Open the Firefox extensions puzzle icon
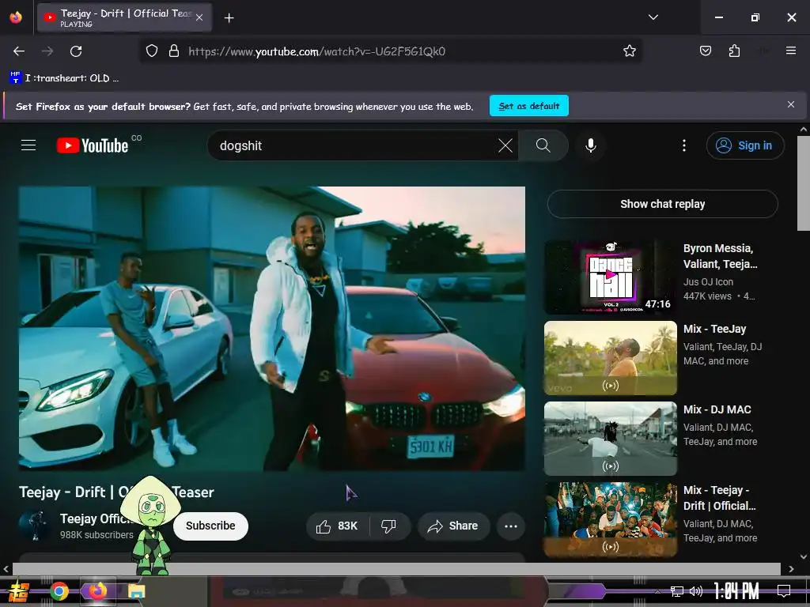 (734, 51)
